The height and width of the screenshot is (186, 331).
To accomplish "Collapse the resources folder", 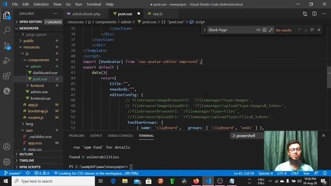I will tap(31, 47).
